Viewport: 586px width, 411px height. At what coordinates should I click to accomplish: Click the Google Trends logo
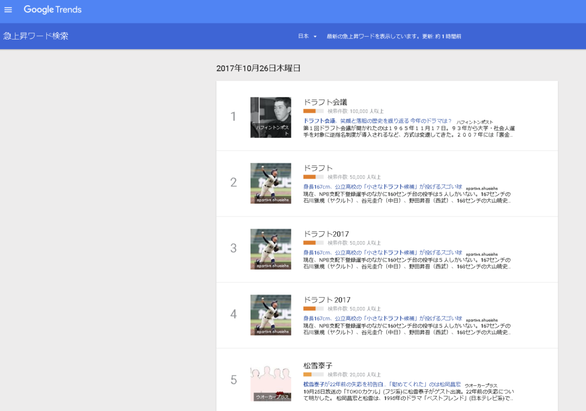(53, 10)
